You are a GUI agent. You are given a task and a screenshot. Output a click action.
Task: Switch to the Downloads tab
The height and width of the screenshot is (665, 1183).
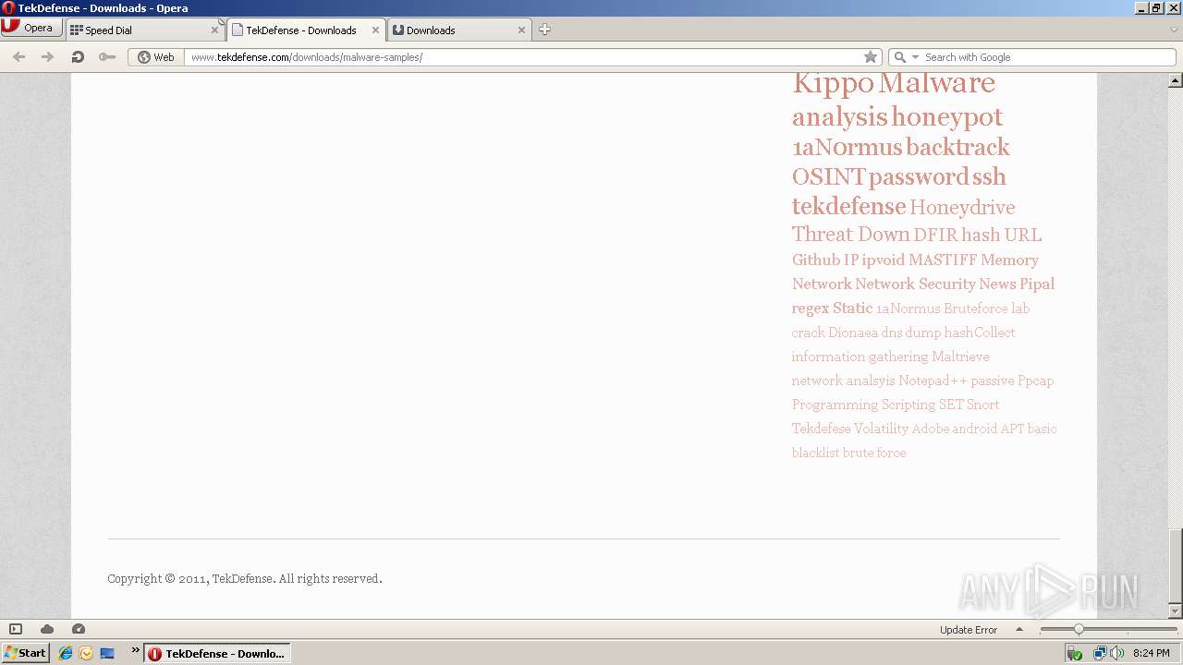pos(458,30)
